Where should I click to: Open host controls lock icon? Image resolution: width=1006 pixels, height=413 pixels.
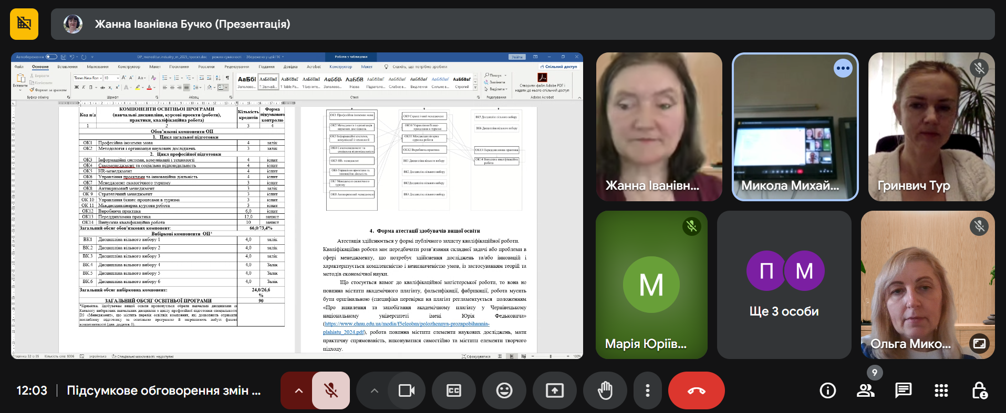pos(979,390)
